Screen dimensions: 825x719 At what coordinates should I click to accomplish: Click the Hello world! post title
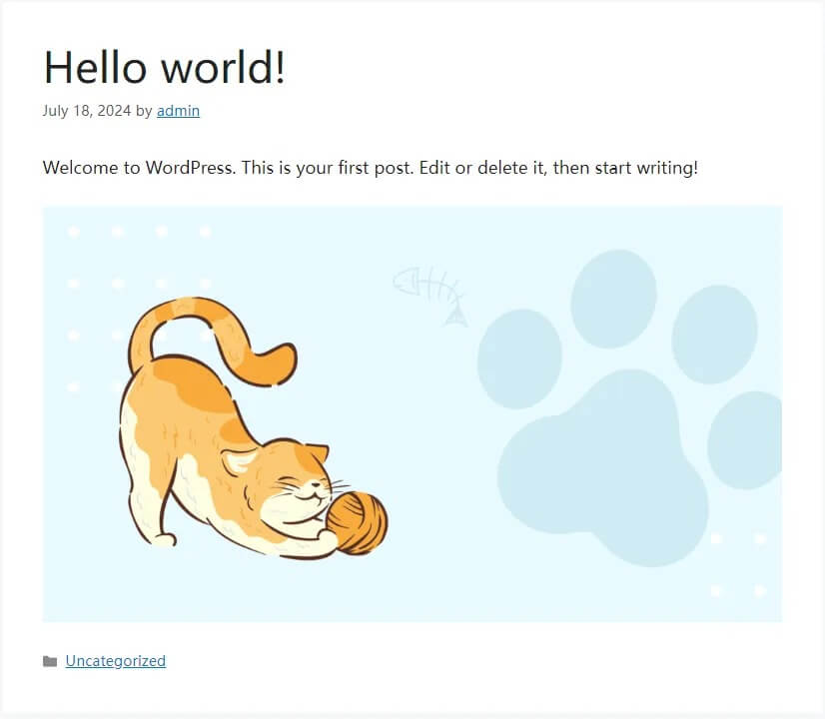coord(165,67)
